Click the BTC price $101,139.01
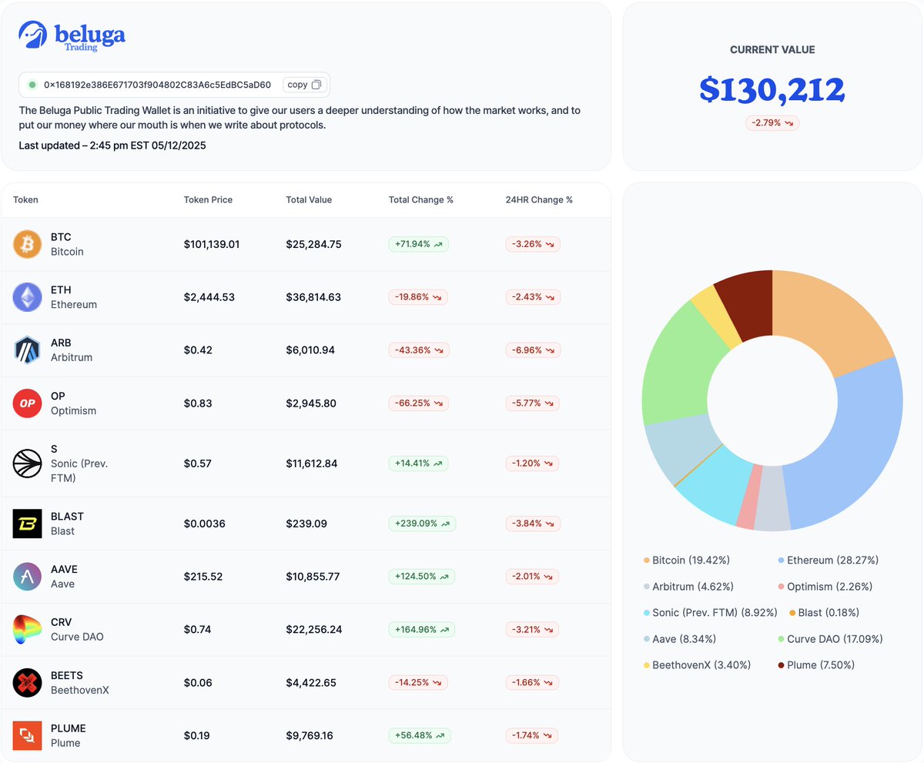The image size is (924, 763). [x=212, y=244]
